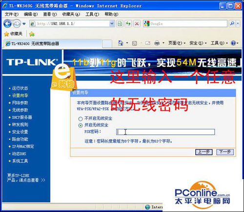
Task: Click the RSS feeds icon
Action: tap(135, 43)
